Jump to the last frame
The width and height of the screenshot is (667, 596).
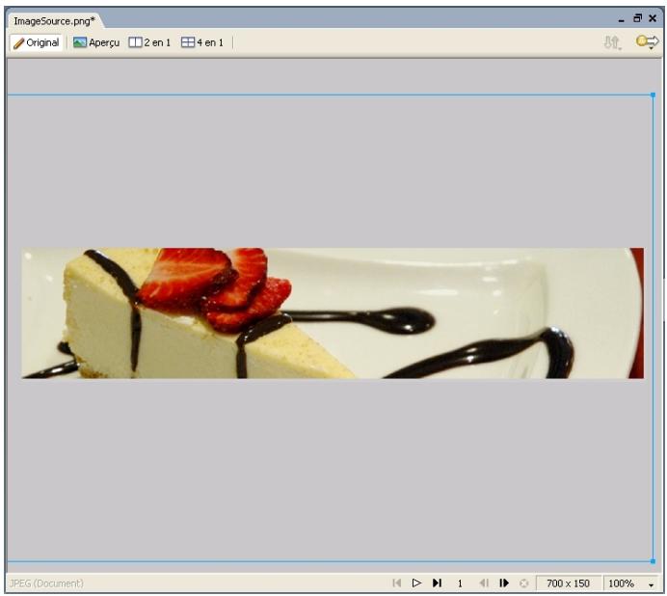point(437,582)
